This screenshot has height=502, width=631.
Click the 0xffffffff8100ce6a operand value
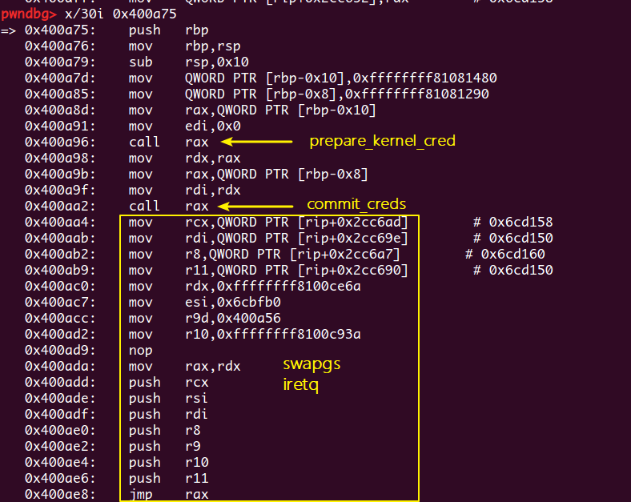292,286
